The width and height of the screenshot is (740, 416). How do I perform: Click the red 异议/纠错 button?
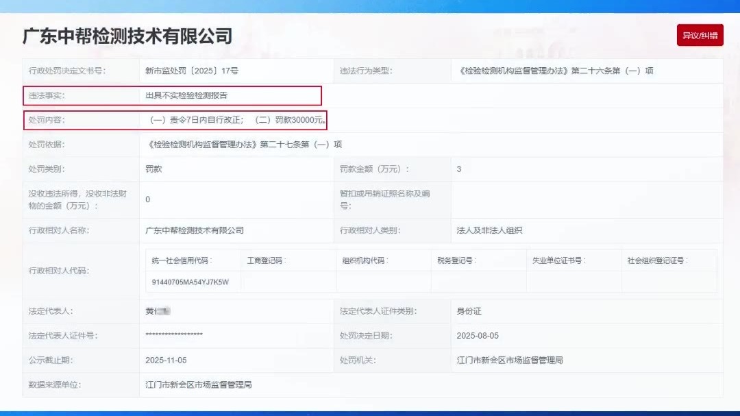click(700, 35)
